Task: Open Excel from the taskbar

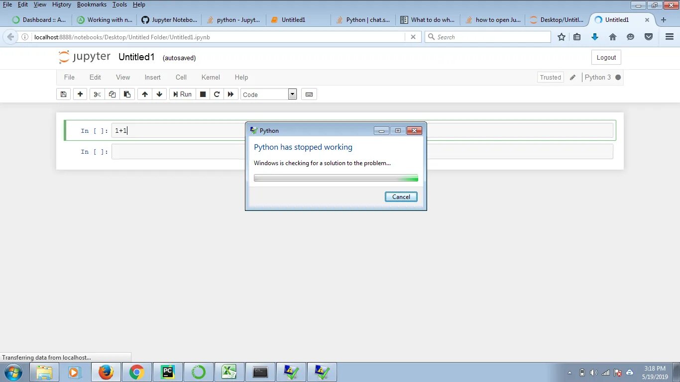Action: [229, 372]
